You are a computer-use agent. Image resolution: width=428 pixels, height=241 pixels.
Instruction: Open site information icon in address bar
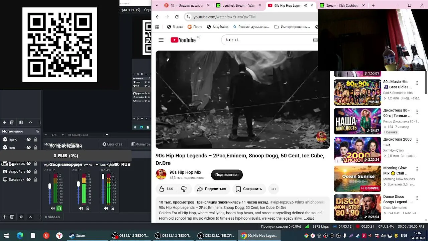pyautogui.click(x=188, y=17)
